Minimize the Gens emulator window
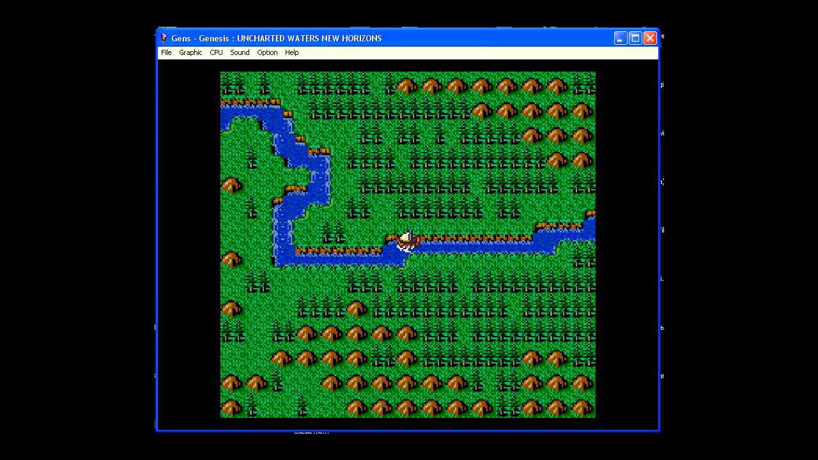 pyautogui.click(x=621, y=38)
